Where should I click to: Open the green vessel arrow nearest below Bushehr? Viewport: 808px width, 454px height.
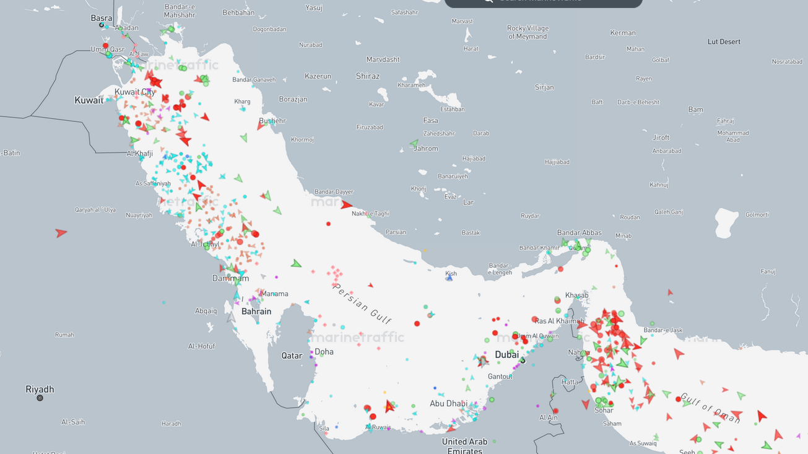[x=244, y=138]
